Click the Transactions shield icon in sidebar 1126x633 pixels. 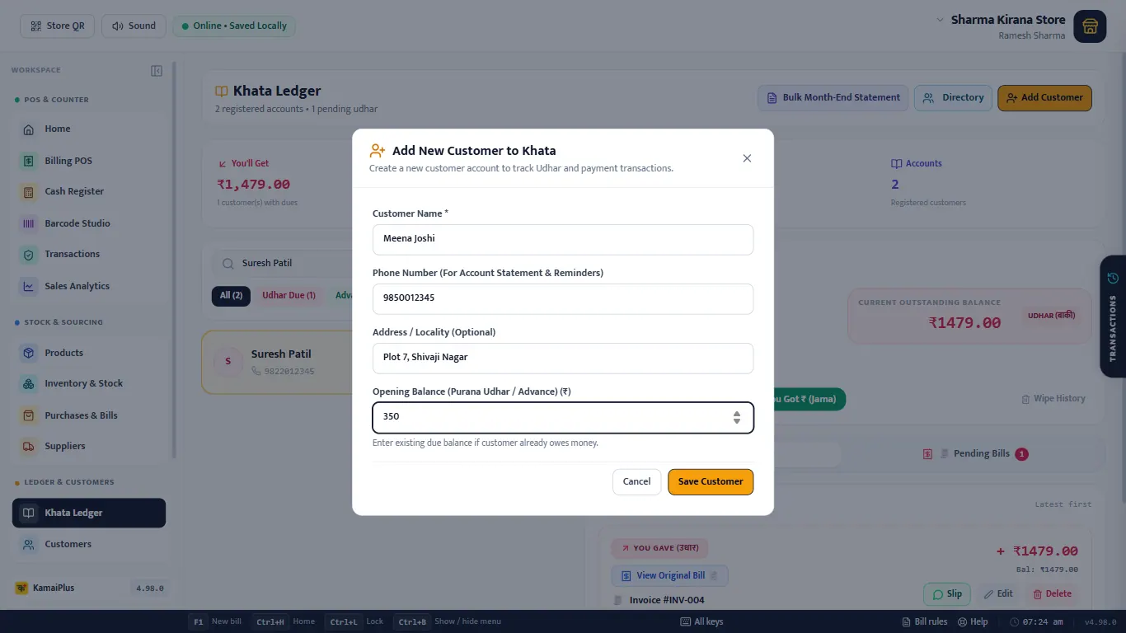(29, 255)
